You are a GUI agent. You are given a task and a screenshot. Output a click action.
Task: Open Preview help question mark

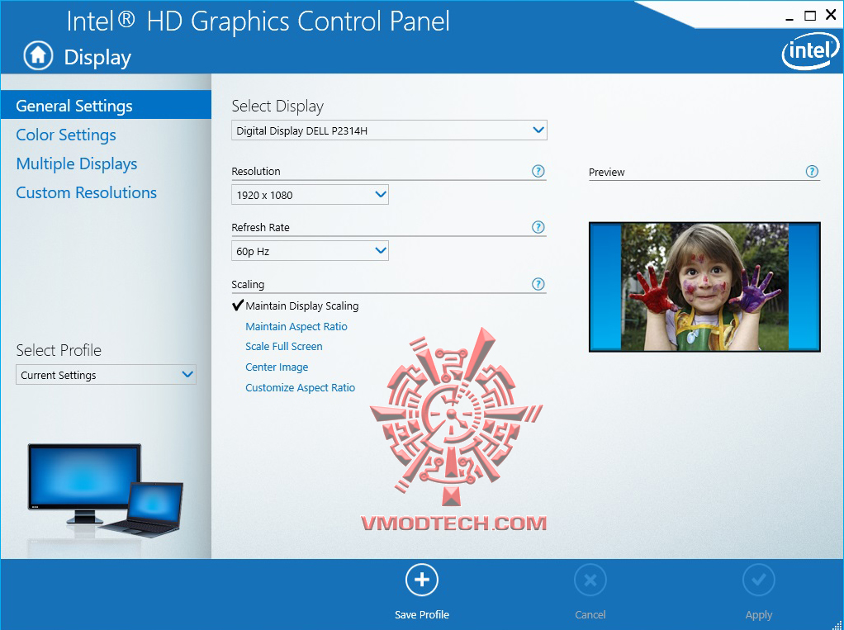pos(812,172)
